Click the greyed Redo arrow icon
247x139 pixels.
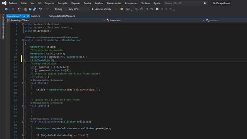click(x=47, y=9)
